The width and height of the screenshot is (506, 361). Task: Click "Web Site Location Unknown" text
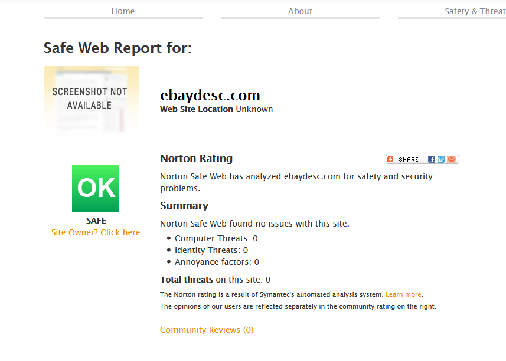(x=217, y=109)
